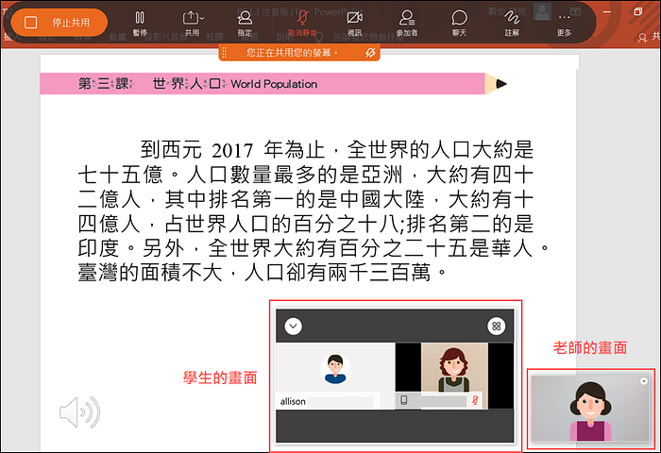Toggle microphone with 取消靜音
Viewport: 661px width, 453px height.
coord(302,24)
